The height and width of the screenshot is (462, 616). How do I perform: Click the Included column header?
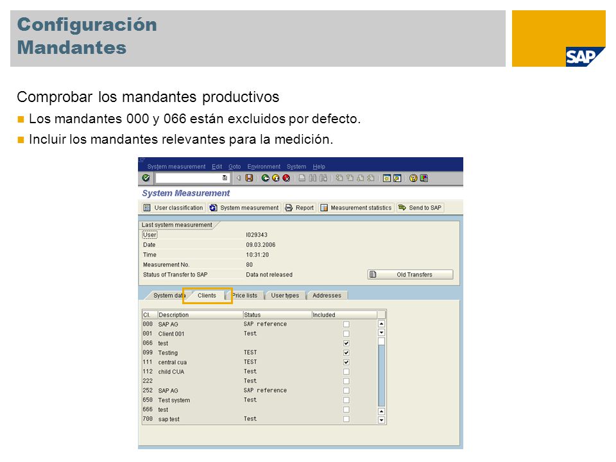point(345,314)
